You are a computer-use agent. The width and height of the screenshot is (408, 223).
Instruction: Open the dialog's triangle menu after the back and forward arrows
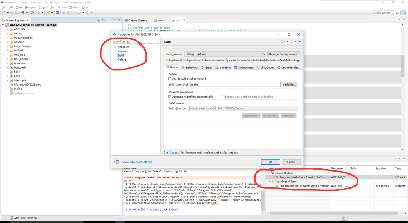[x=300, y=41]
